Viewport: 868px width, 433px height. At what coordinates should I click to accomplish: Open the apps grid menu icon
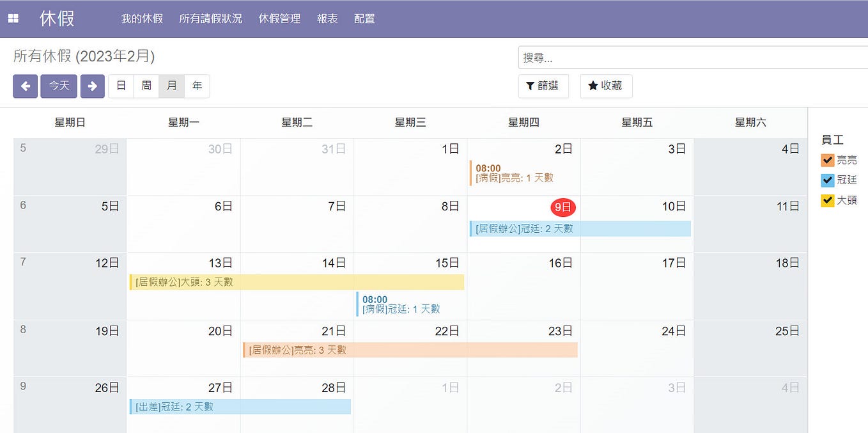(x=13, y=19)
